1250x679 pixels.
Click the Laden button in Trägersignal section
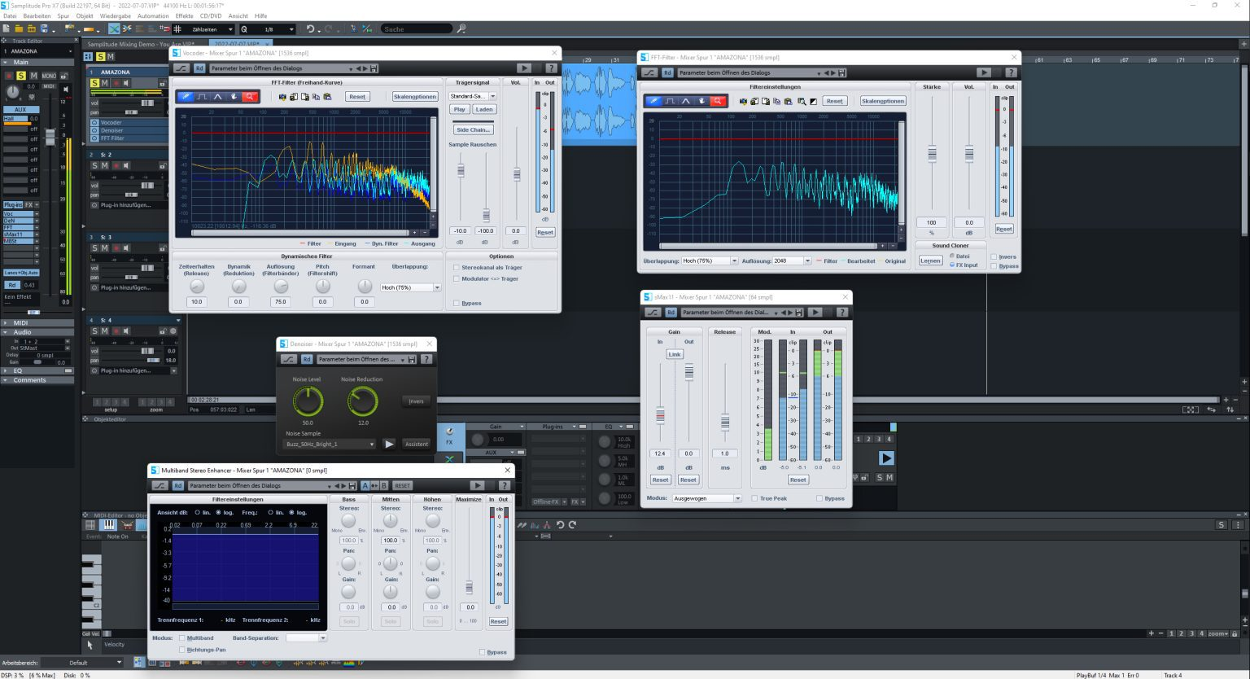tap(484, 109)
